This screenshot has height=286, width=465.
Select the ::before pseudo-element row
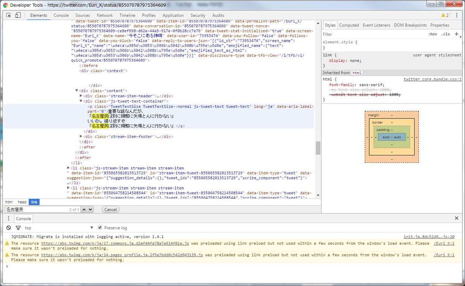pos(88,65)
